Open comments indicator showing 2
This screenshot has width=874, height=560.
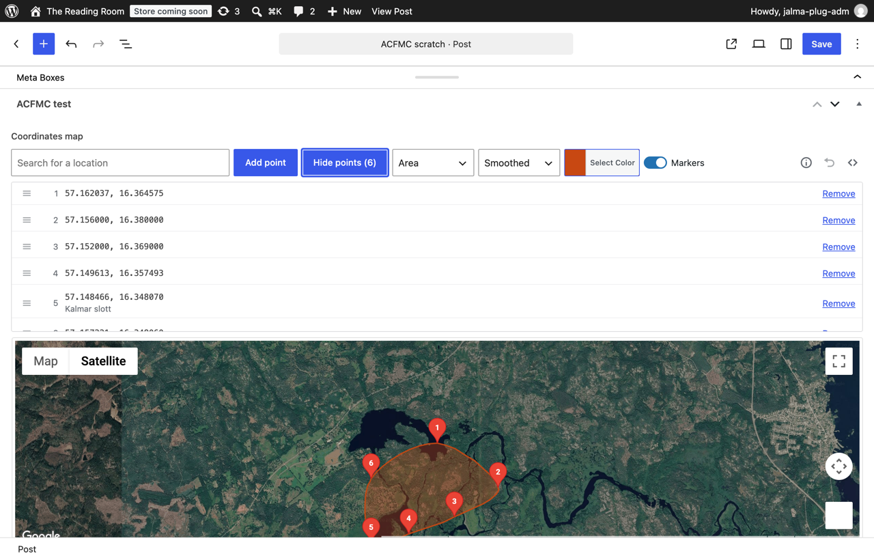point(304,11)
